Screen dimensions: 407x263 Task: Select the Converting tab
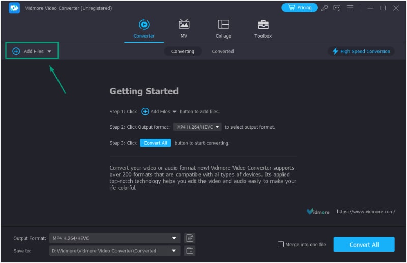(x=183, y=51)
